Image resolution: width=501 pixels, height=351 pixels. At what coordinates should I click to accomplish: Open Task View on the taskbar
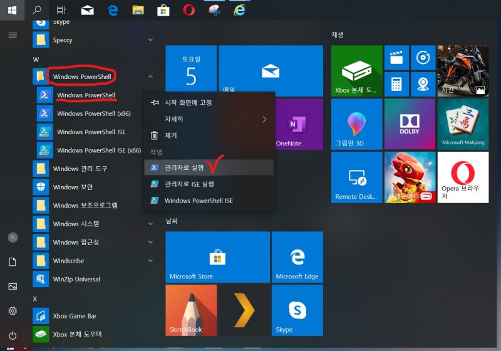pyautogui.click(x=61, y=10)
